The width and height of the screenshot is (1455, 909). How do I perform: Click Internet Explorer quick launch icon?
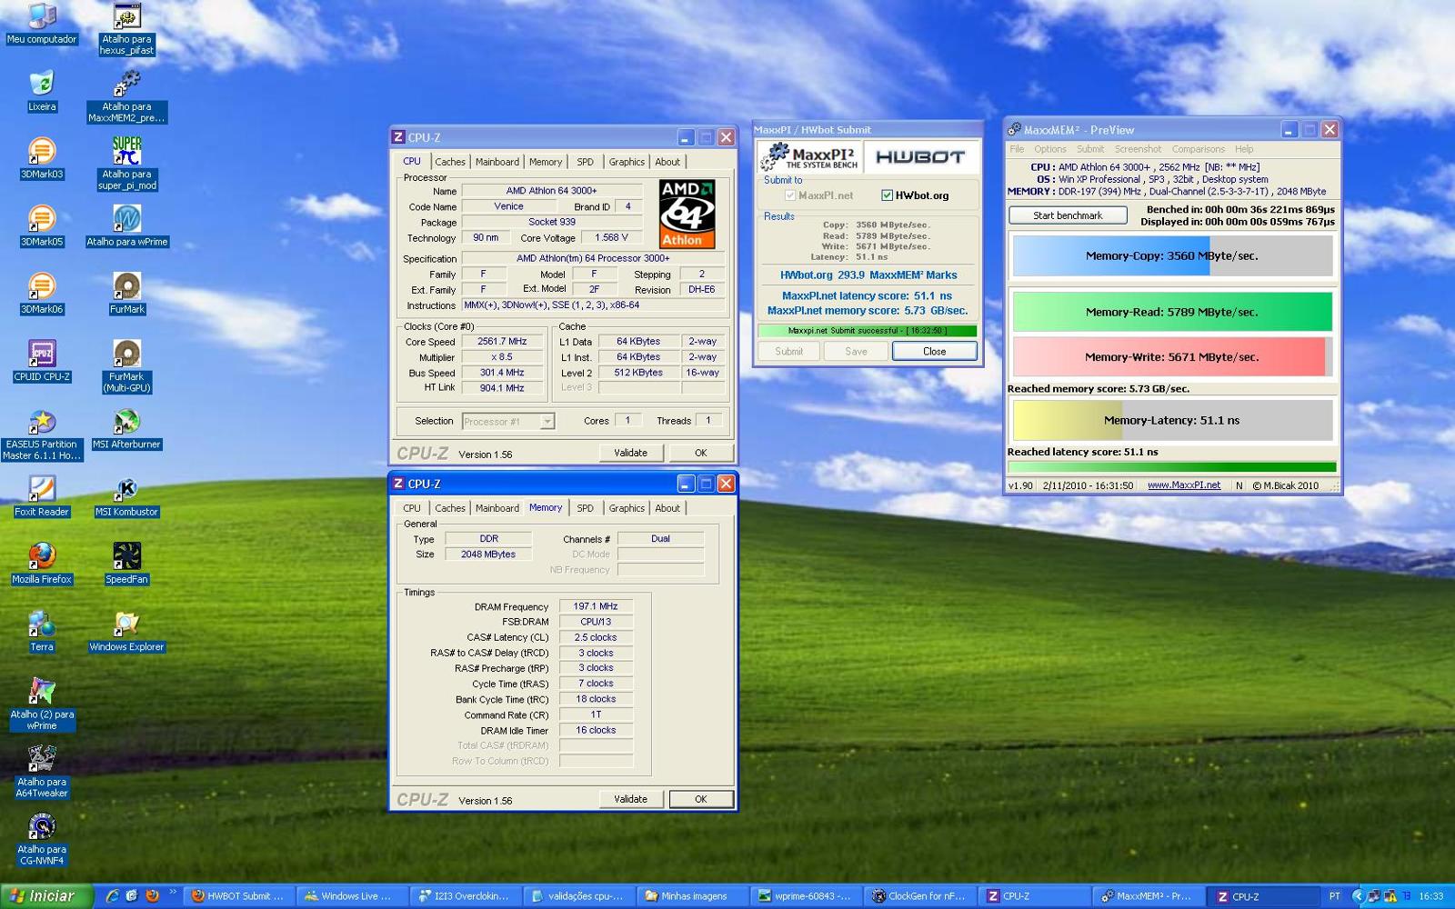pyautogui.click(x=113, y=896)
